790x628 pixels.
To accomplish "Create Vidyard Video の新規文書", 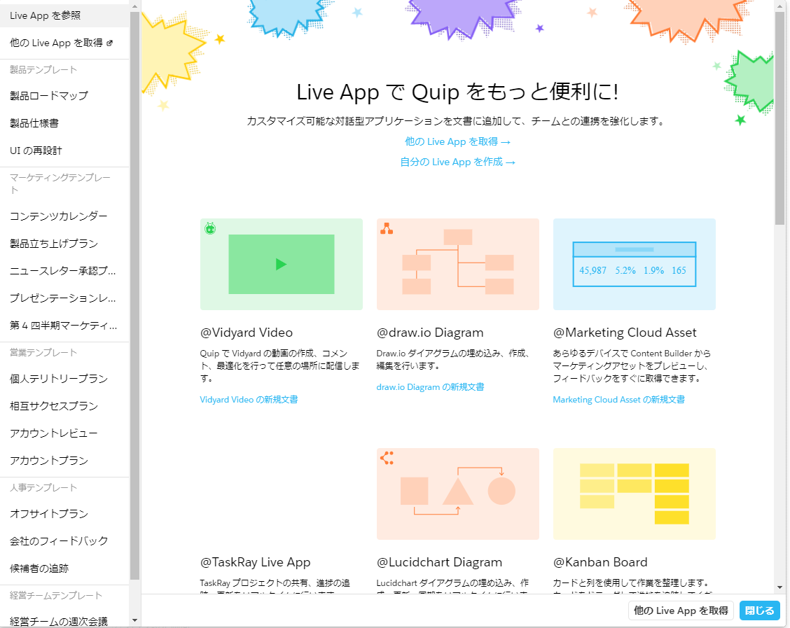I will click(x=249, y=400).
